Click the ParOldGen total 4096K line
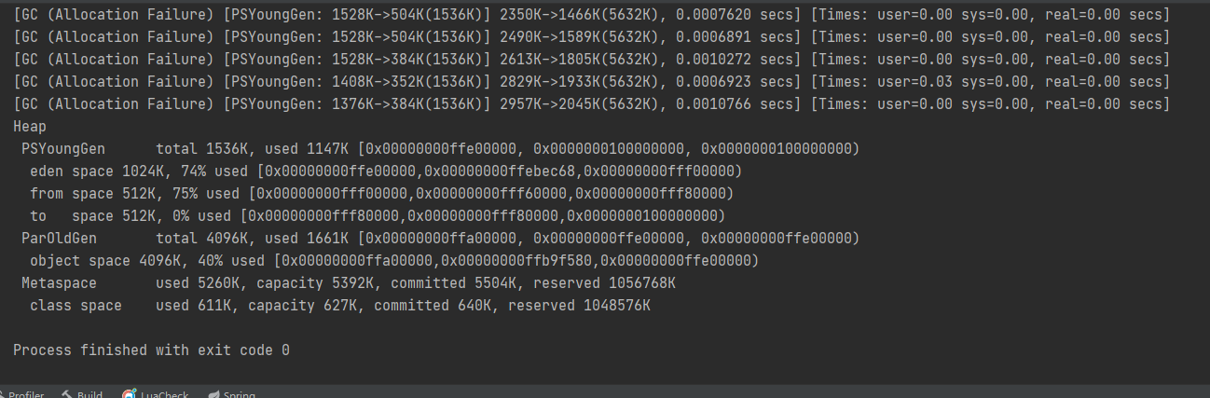This screenshot has width=1210, height=398. (438, 239)
